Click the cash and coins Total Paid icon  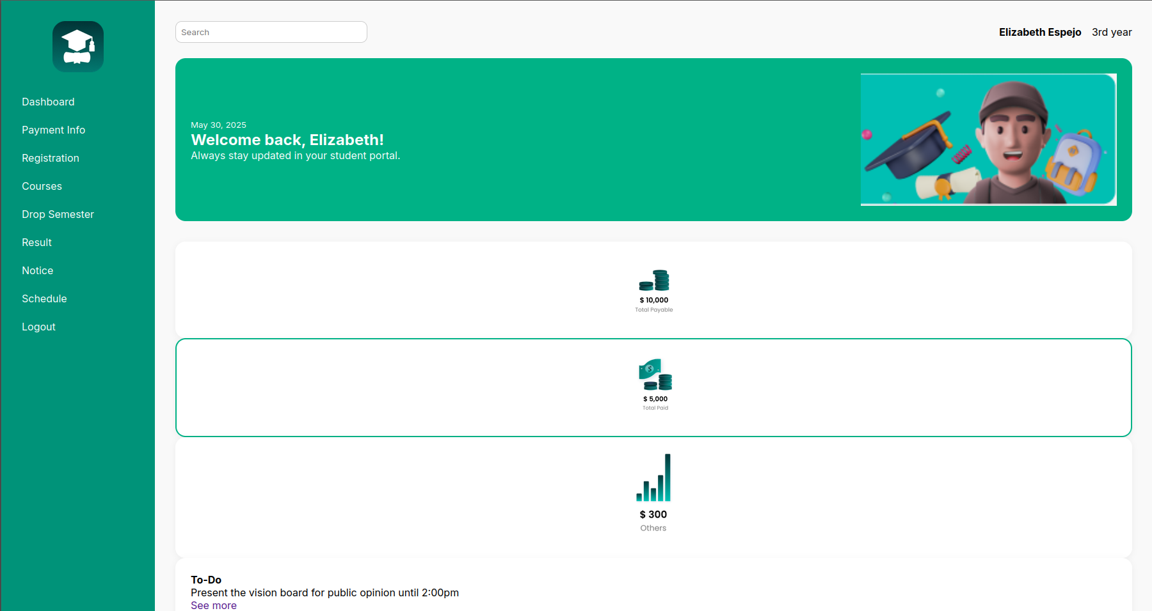(655, 375)
